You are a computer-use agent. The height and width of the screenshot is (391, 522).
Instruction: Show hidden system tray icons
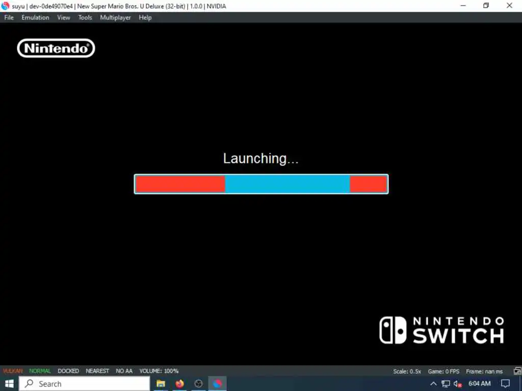point(433,384)
